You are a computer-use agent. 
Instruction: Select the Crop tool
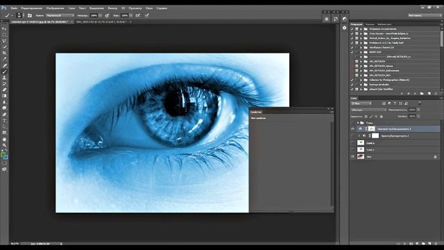coord(4,53)
